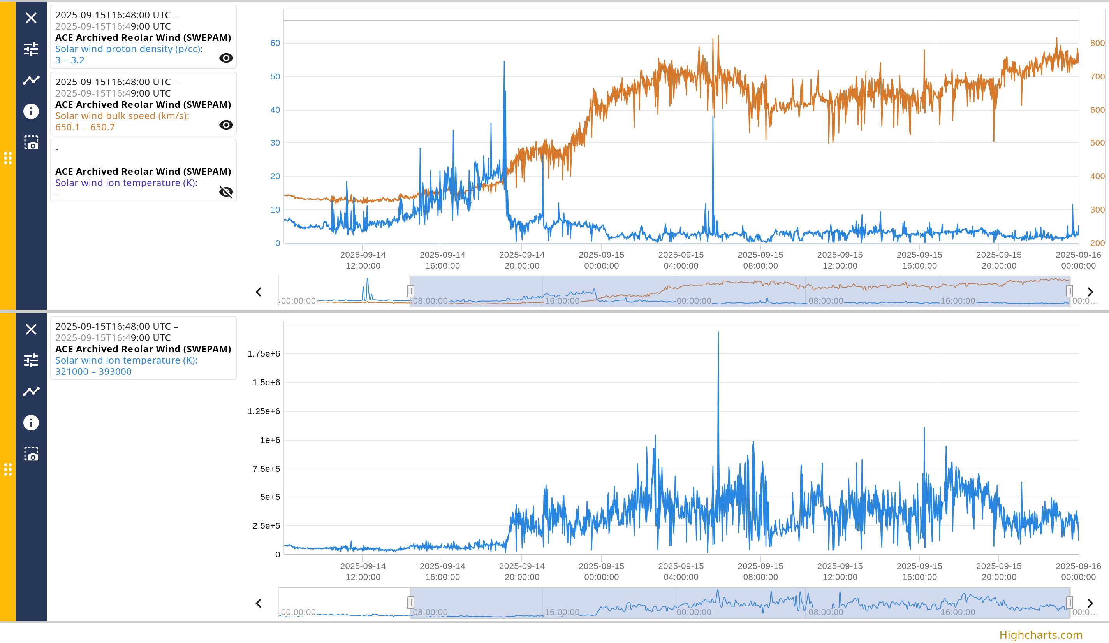Open the Highcharts.com link
The height and width of the screenshot is (643, 1109).
1040,635
